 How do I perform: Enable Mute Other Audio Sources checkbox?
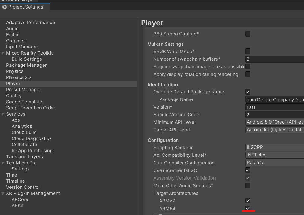[248, 186]
